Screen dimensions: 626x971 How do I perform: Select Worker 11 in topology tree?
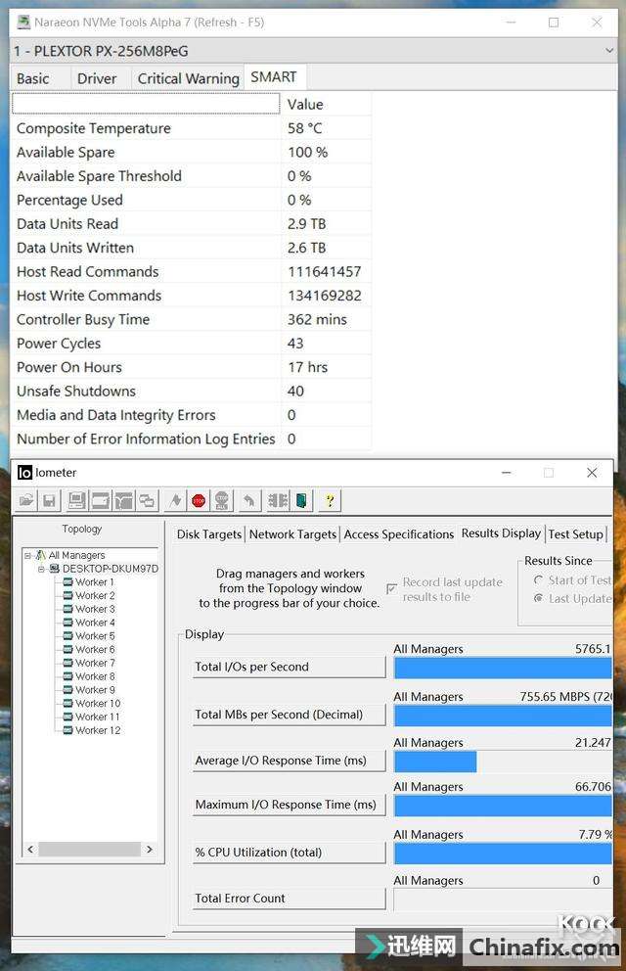(x=92, y=717)
